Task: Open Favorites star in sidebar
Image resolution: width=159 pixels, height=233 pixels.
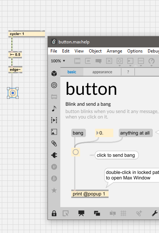Action: 54,190
